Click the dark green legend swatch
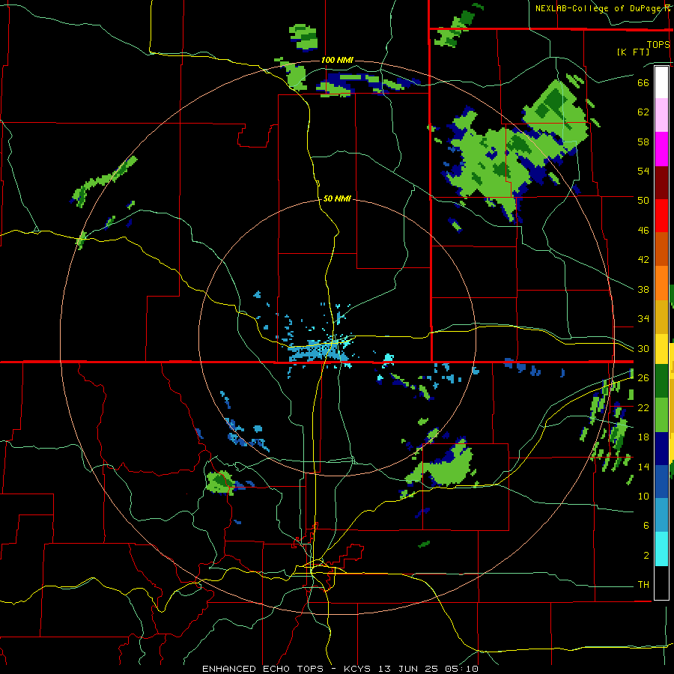Screen dimensions: 674x674 661,381
